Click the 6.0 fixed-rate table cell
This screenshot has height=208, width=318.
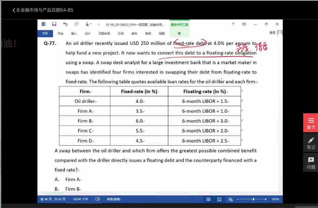(139, 121)
